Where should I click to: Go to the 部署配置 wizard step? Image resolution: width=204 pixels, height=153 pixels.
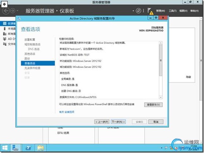30,40
